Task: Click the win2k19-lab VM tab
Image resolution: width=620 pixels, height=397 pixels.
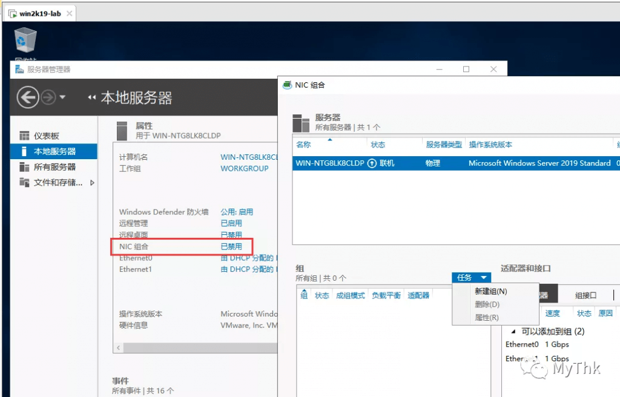Action: 40,13
